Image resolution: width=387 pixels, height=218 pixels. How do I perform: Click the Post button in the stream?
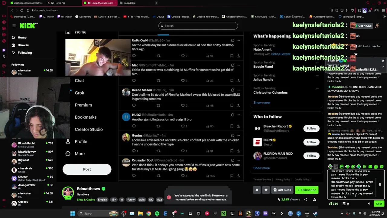click(87, 169)
